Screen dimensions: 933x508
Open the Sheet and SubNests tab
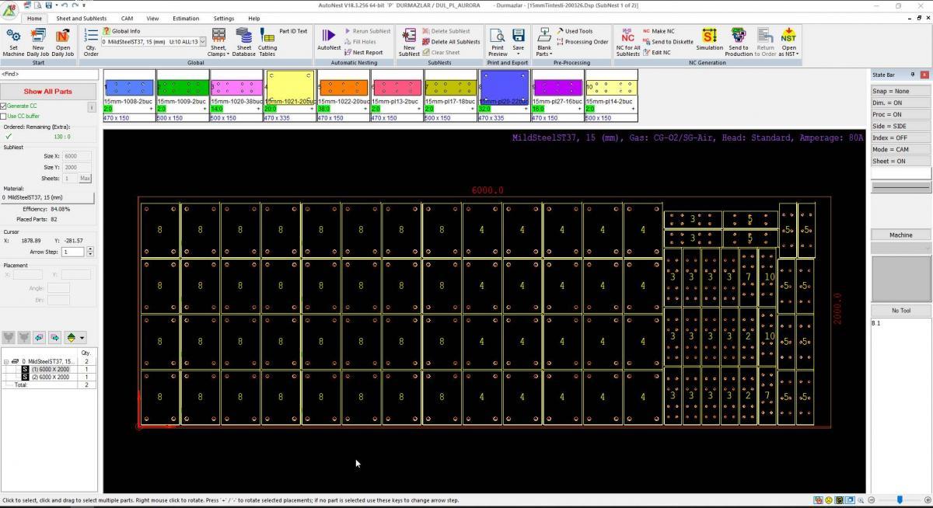tap(82, 18)
